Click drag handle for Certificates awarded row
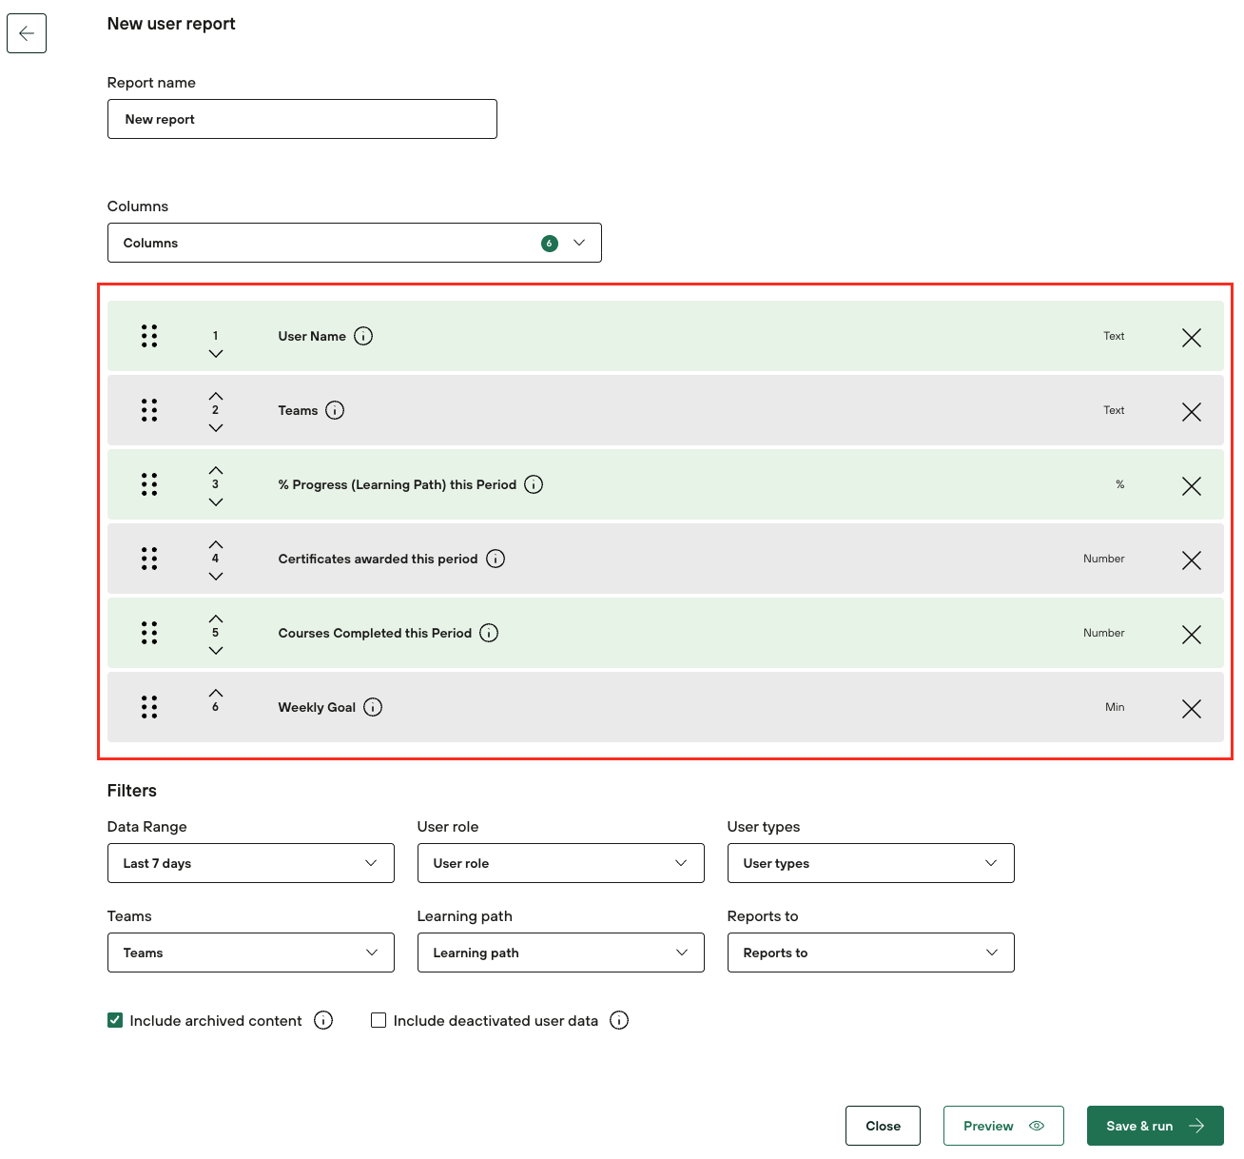Viewport: 1244px width, 1159px height. [149, 559]
